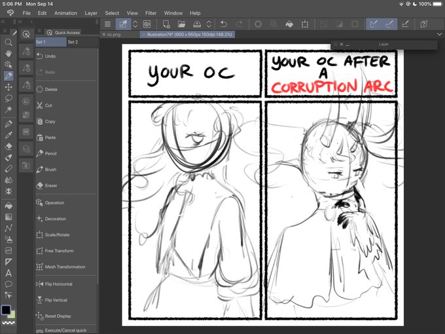Select the Lasso selection tool
The height and width of the screenshot is (334, 445).
click(9, 98)
